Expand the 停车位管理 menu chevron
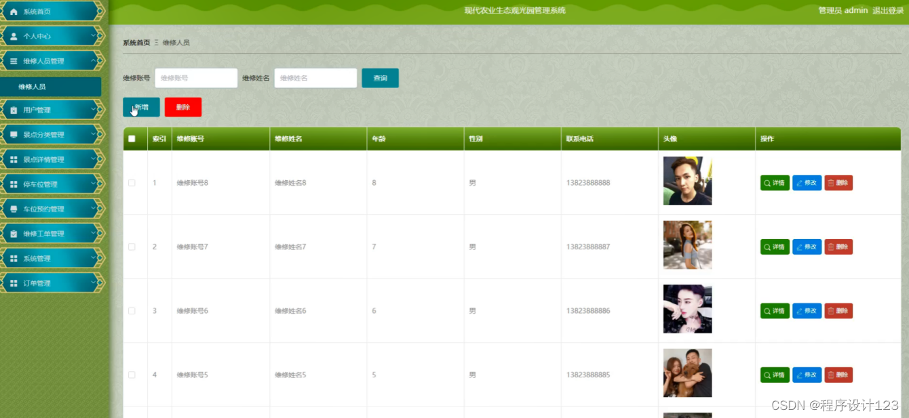 tap(93, 184)
